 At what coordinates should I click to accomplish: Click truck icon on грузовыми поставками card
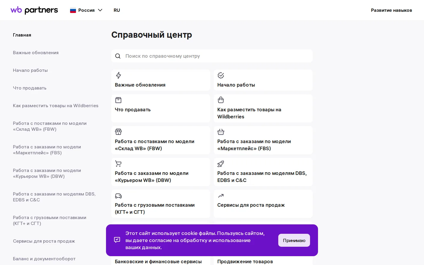[x=118, y=196]
